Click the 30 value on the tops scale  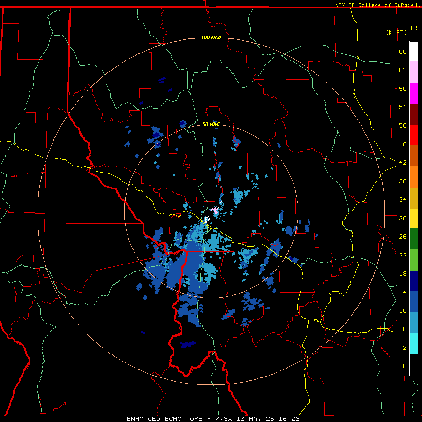(403, 218)
